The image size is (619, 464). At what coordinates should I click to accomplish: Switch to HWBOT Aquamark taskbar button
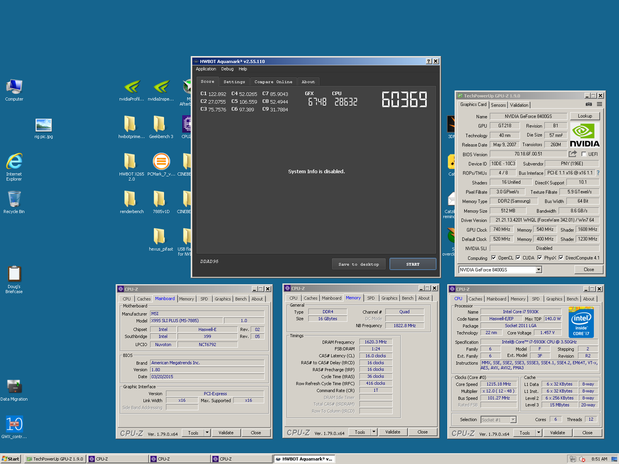(304, 459)
